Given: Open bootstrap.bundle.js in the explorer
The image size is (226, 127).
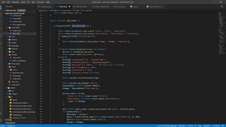Looking at the screenshot, I should click(20, 103).
